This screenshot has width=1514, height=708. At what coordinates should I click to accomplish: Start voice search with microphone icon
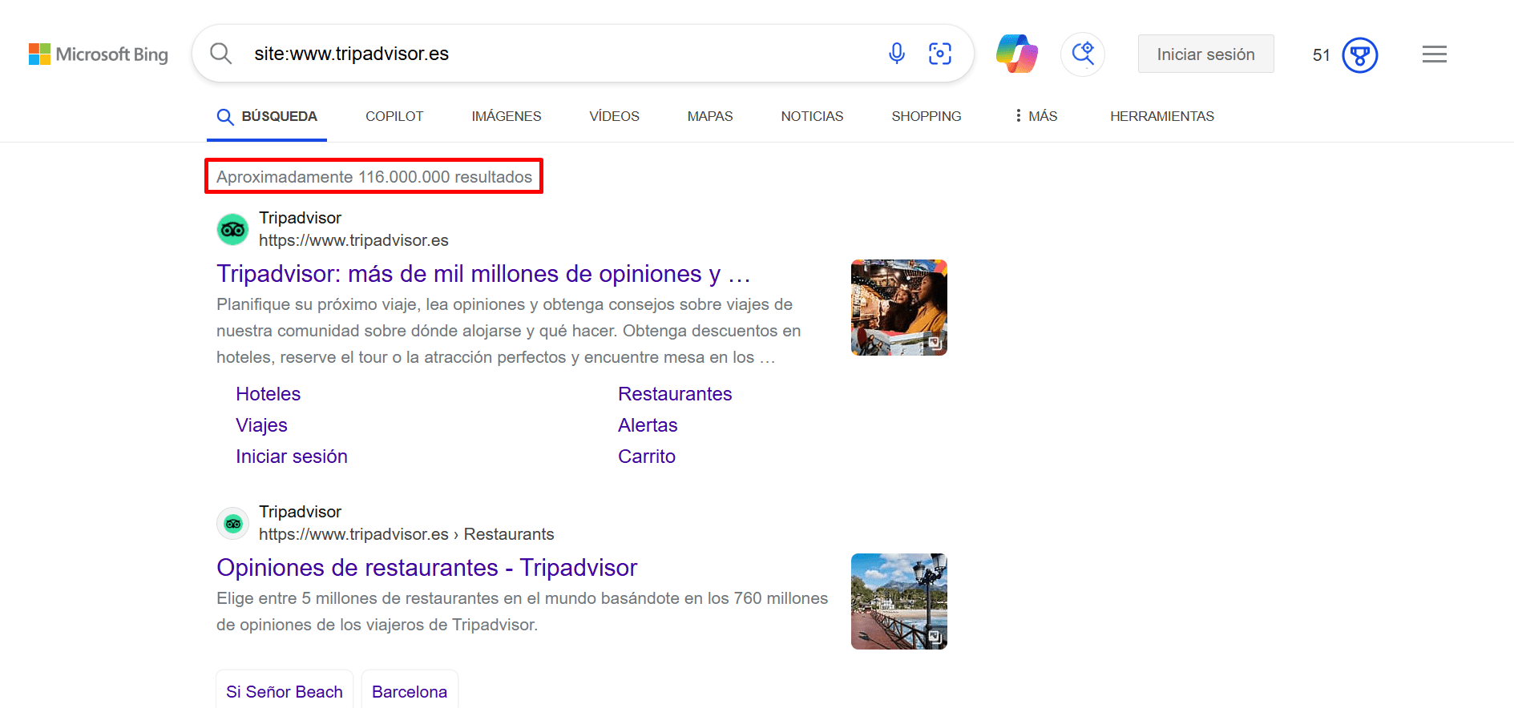(897, 54)
